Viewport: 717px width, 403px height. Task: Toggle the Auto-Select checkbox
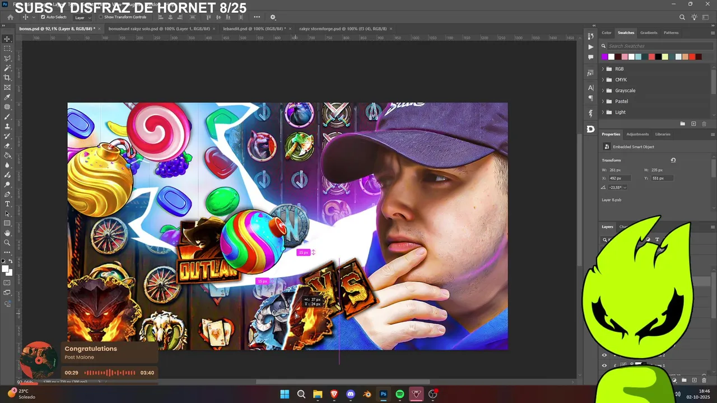tap(43, 17)
